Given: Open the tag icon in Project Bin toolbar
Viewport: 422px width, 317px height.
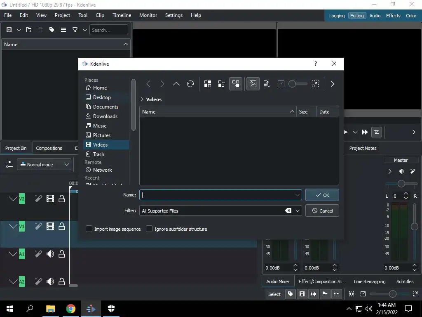Looking at the screenshot, I should [x=52, y=30].
